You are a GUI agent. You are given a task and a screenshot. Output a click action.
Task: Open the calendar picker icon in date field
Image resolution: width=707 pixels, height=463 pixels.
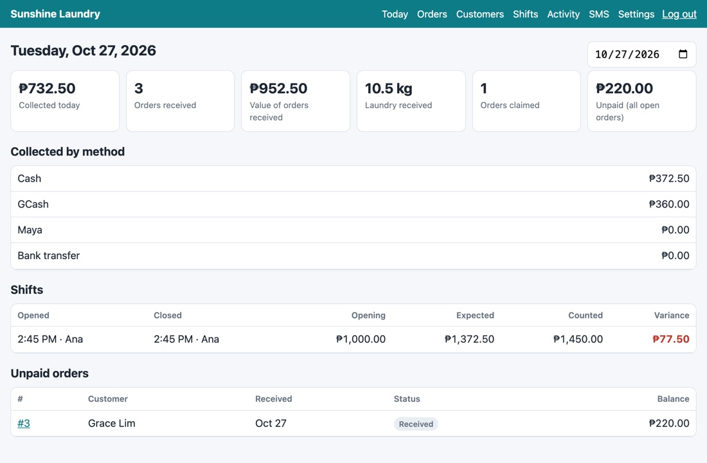(x=683, y=54)
